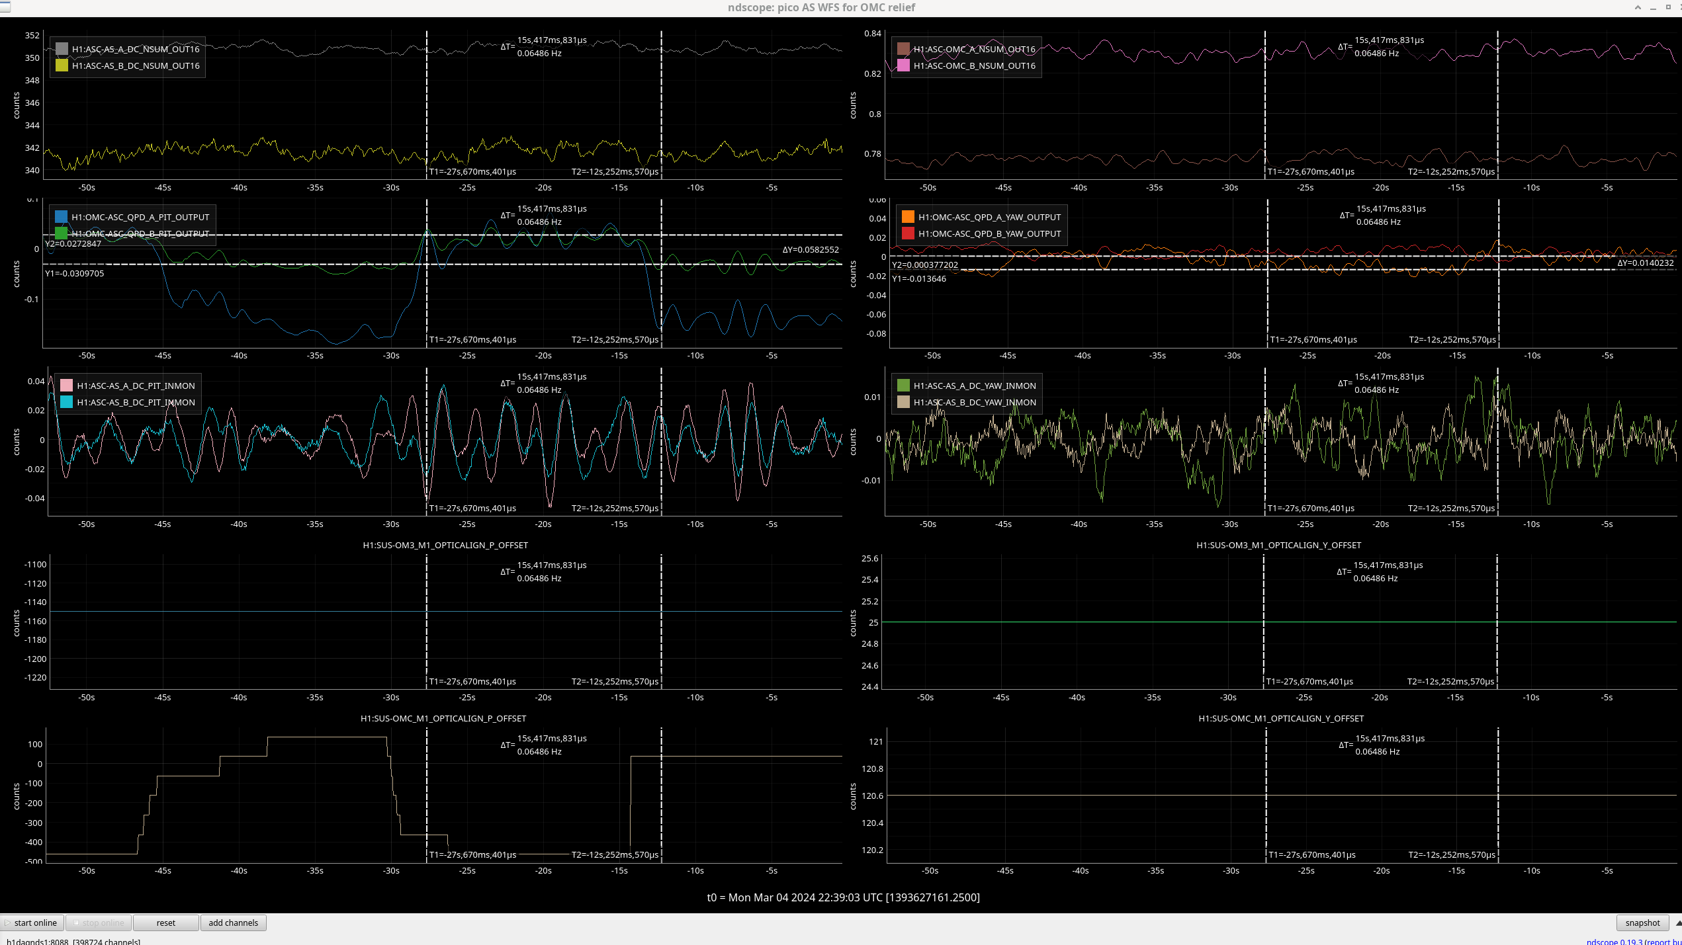This screenshot has width=1682, height=945.
Task: Click T1 cursor label in OMC P_OFFSET plot
Action: pos(472,854)
